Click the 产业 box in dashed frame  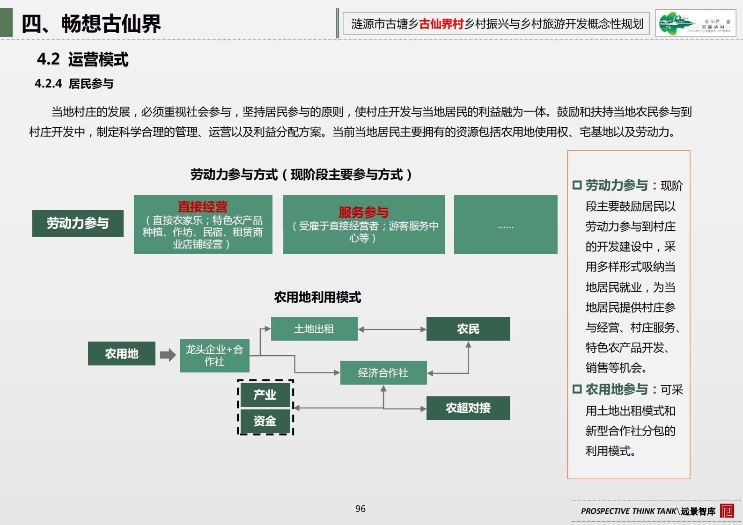click(x=265, y=395)
